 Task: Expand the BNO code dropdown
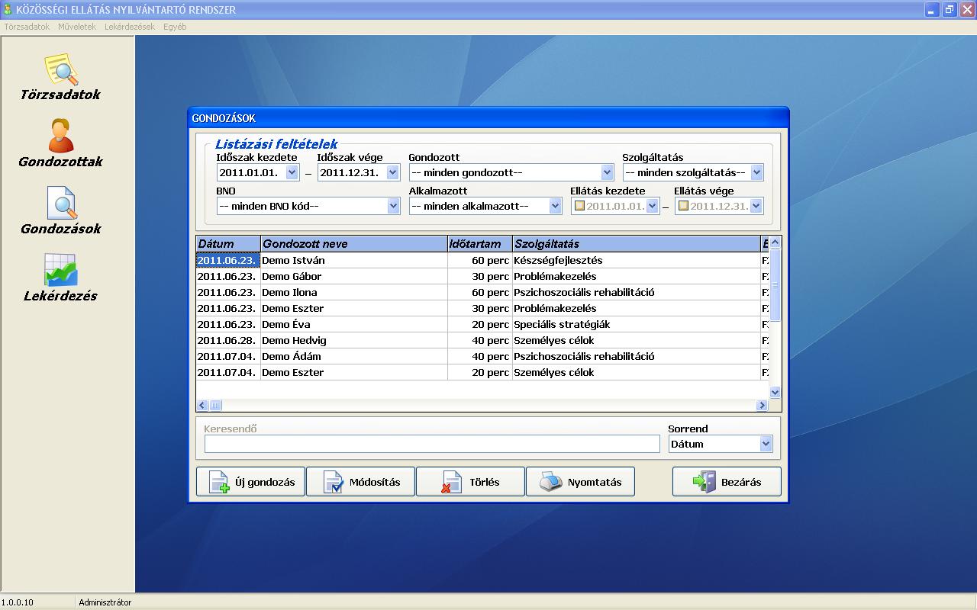point(393,206)
